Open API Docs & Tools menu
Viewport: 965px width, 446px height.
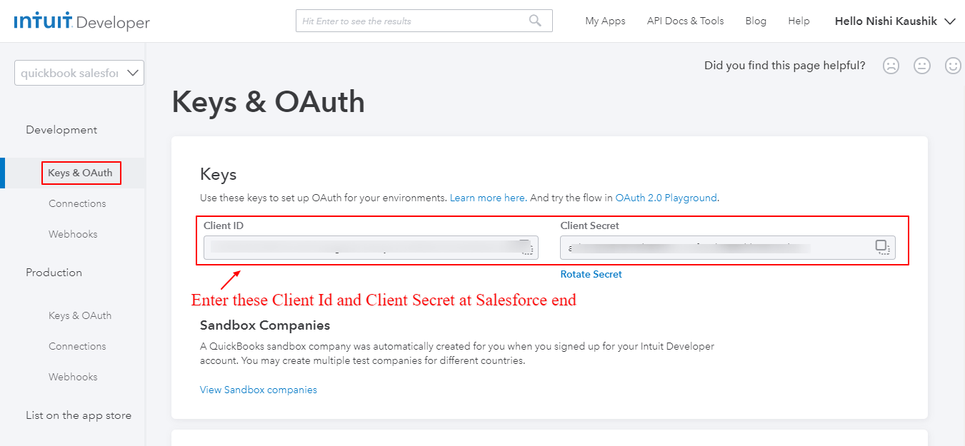click(x=685, y=21)
